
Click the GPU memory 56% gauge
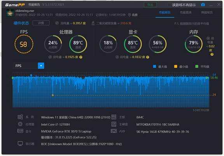[x=157, y=44]
